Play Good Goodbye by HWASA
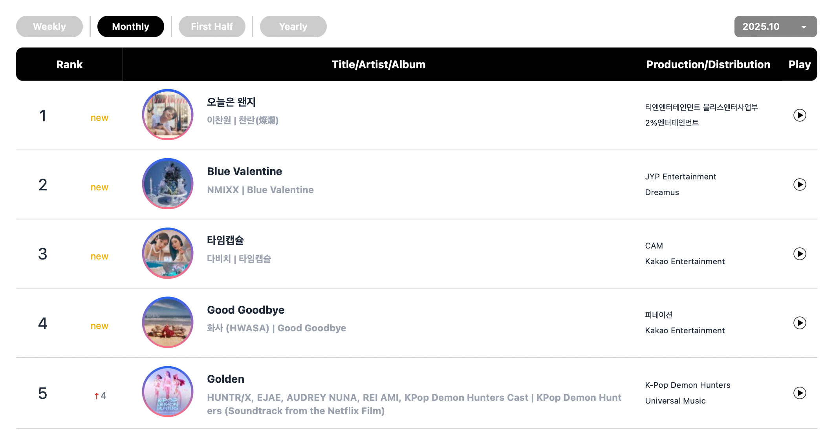Viewport: 835px width, 433px height. click(x=799, y=323)
